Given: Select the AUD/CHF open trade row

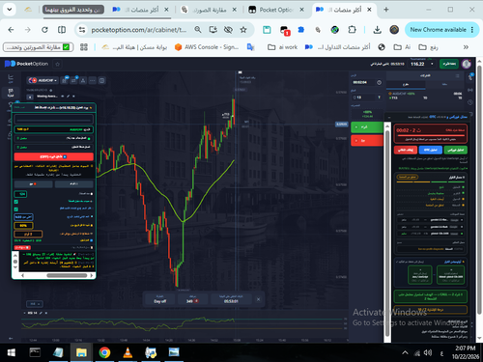Looking at the screenshot, I should click(x=425, y=96).
